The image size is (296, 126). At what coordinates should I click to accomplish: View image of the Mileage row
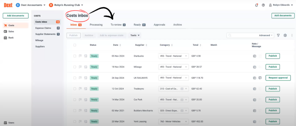(x=86, y=67)
